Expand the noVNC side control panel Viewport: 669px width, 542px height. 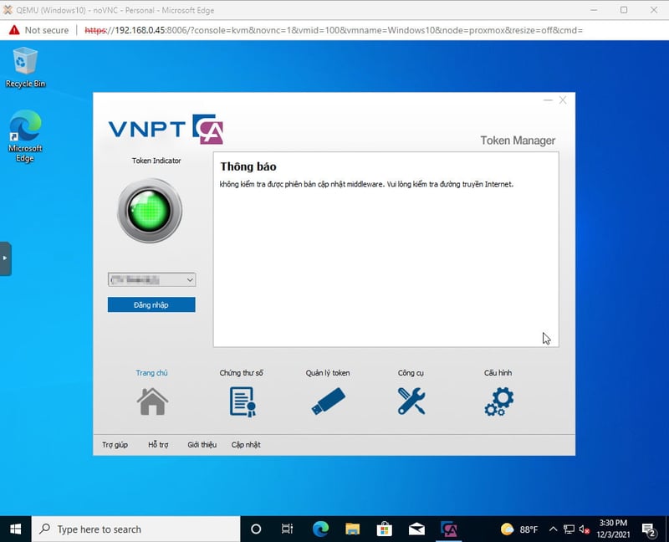point(5,258)
